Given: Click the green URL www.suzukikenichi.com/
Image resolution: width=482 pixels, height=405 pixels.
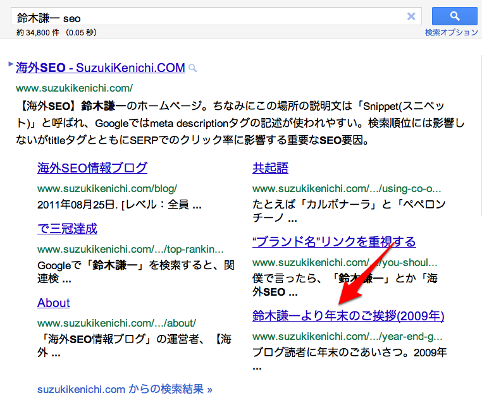Looking at the screenshot, I should click(x=74, y=88).
